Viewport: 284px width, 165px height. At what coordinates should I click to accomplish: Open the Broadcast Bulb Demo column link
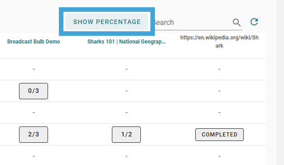34,42
